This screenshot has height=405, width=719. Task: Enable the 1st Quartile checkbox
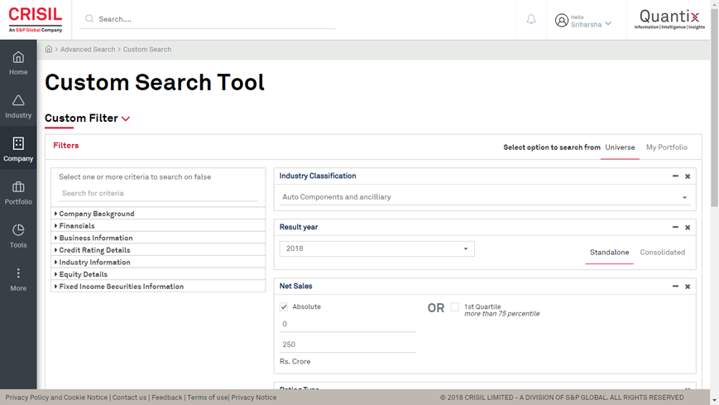(x=454, y=307)
